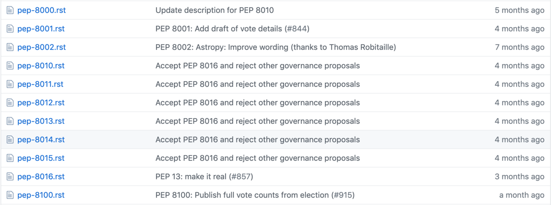Click the "3 months ago" timestamp
The width and height of the screenshot is (551, 205).
[x=520, y=177]
